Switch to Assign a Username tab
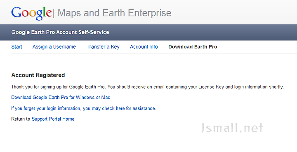 [x=54, y=47]
